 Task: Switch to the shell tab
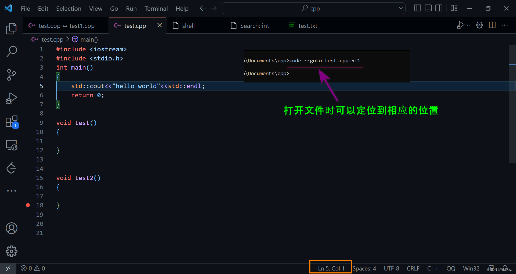pyautogui.click(x=196, y=26)
